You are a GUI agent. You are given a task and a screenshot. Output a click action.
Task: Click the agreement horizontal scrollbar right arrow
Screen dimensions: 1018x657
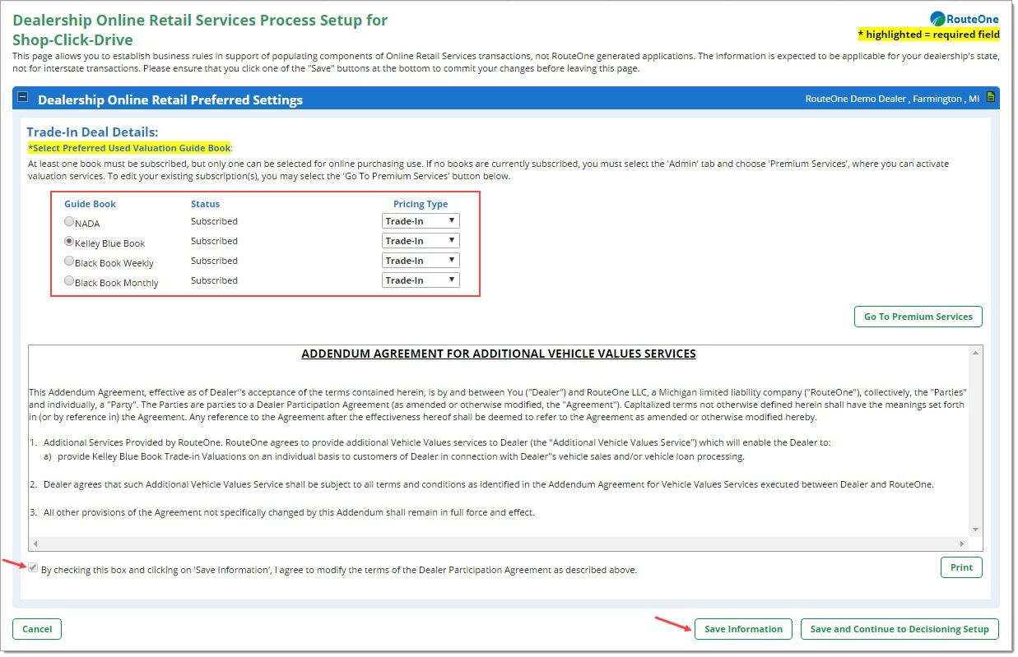click(962, 544)
